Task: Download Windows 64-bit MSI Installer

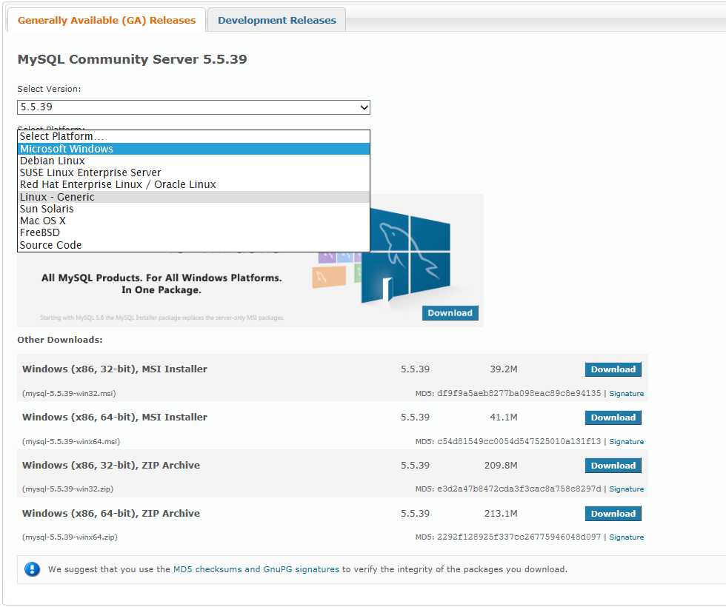Action: click(x=613, y=417)
